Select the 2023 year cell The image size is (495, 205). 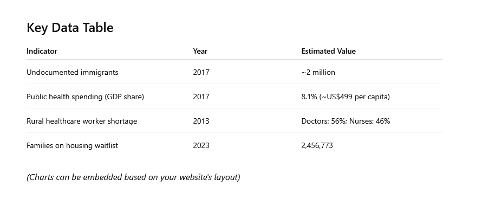coord(201,145)
